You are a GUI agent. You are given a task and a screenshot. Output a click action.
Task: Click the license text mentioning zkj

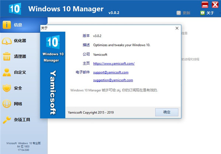coord(114,90)
